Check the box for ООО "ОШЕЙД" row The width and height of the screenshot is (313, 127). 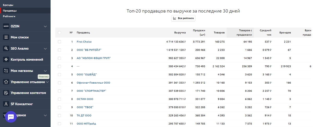[59, 74]
